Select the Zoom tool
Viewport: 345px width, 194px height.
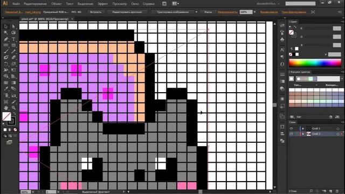tap(13, 108)
